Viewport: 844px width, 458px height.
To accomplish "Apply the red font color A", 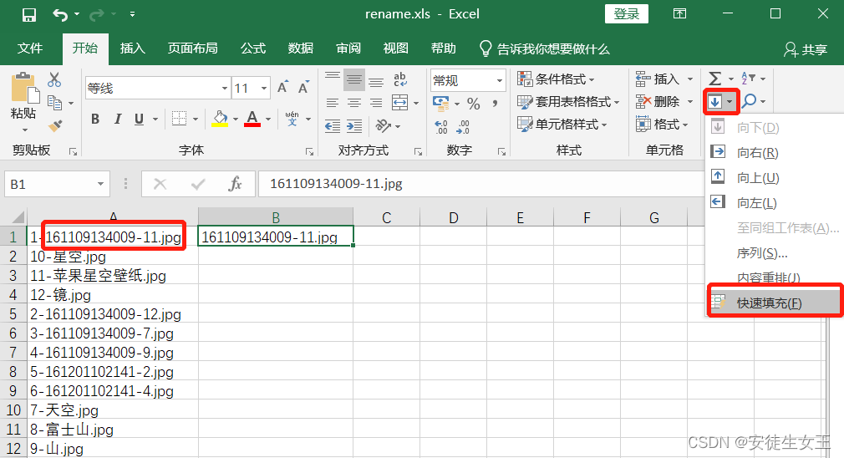I will pos(252,119).
